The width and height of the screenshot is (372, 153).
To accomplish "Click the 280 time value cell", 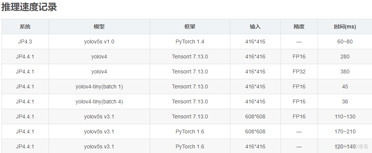I will coord(345,57).
